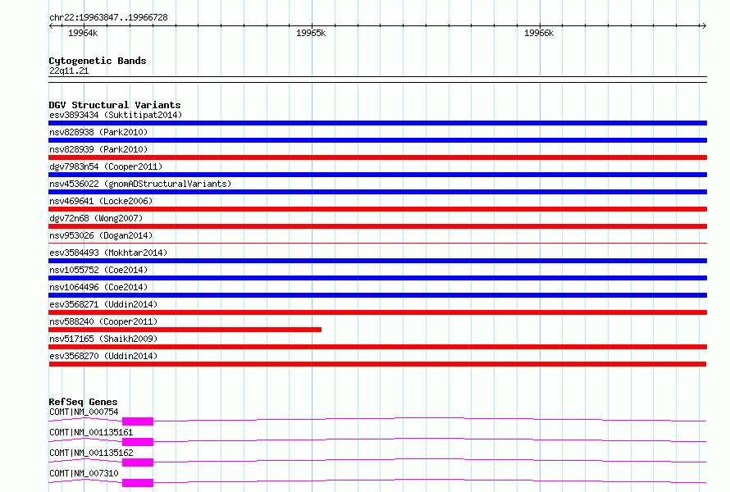Screen dimensions: 730x492
Task: Click nsv1064496 (Coe2014) label
Action: point(98,287)
